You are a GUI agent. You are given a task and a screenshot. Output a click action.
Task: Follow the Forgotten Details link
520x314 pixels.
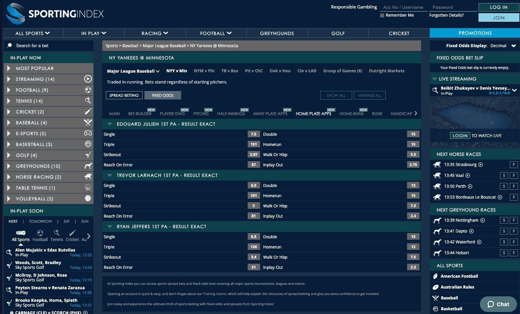coord(446,15)
